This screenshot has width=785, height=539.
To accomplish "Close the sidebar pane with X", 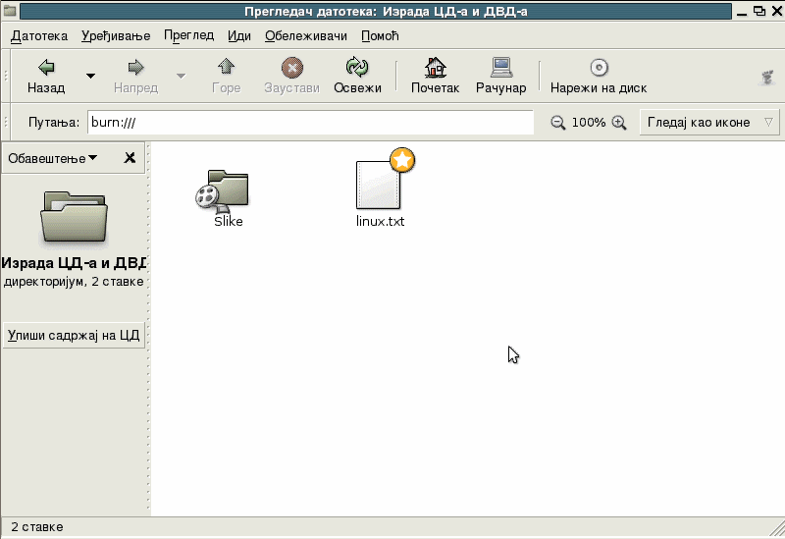I will coord(130,158).
